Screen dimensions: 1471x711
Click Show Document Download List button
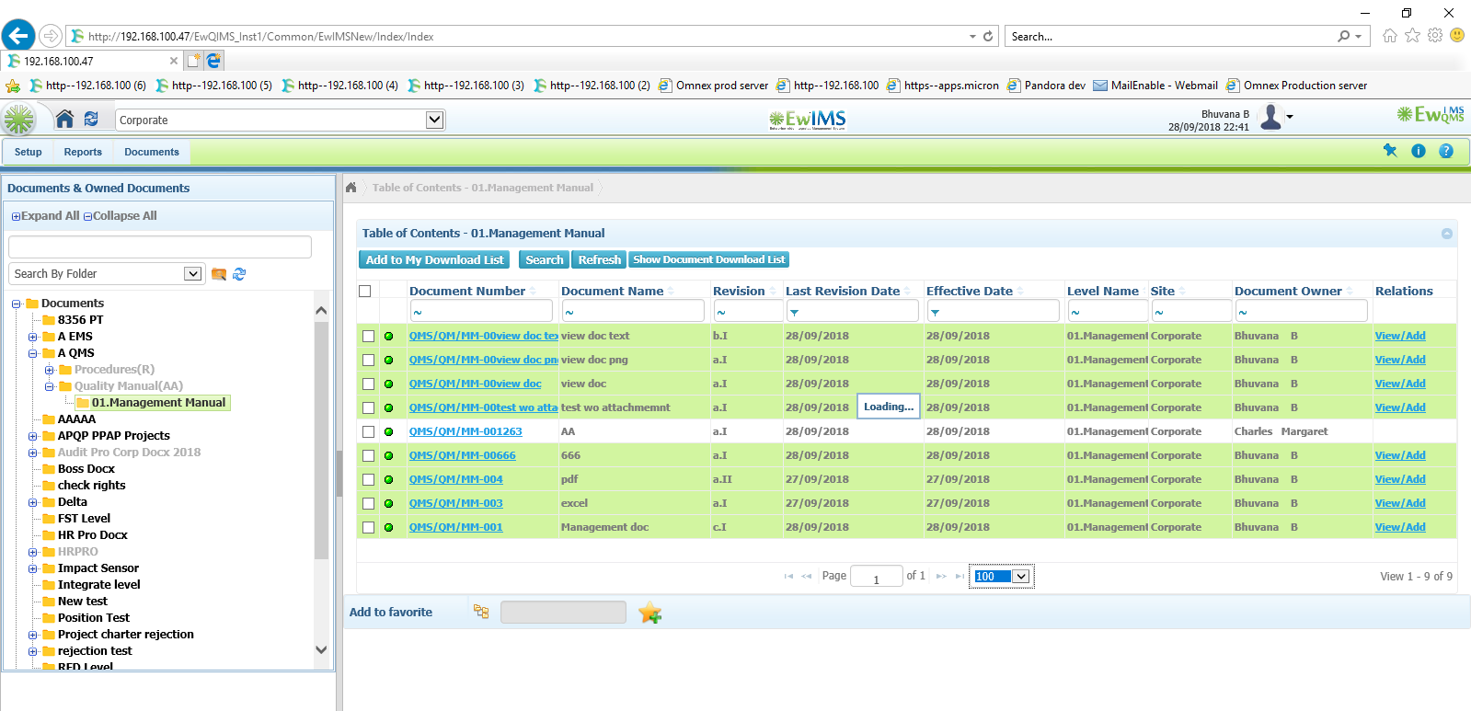(708, 260)
